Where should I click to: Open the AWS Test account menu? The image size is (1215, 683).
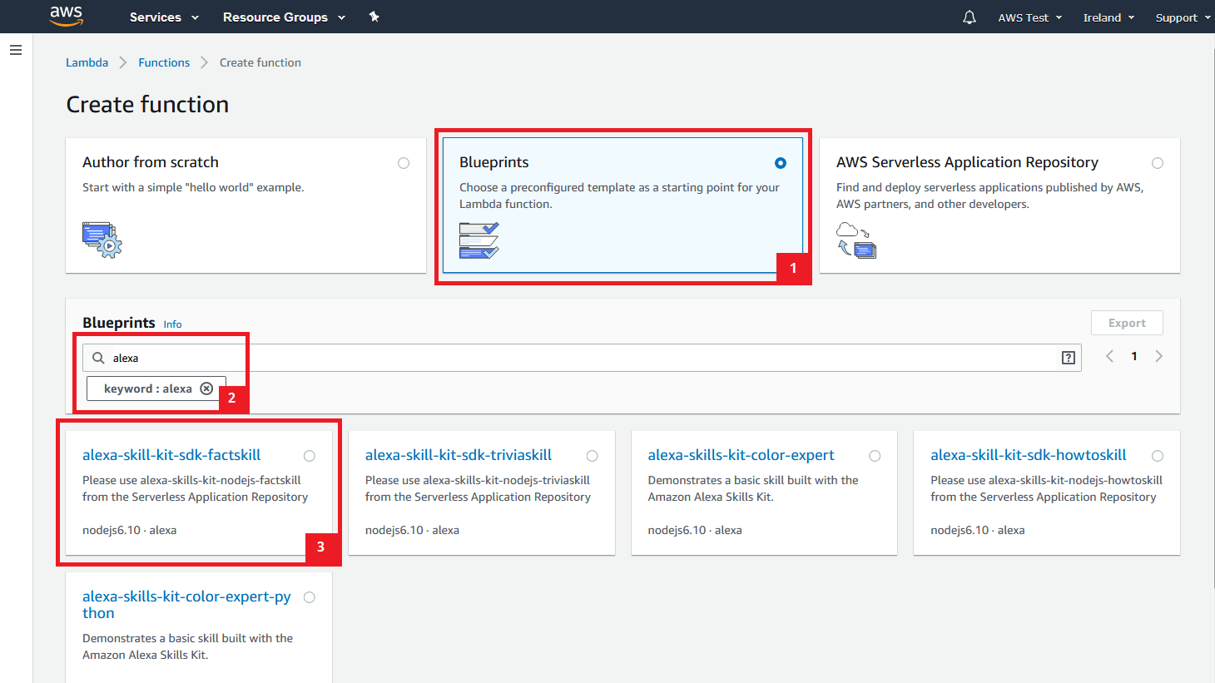1030,17
